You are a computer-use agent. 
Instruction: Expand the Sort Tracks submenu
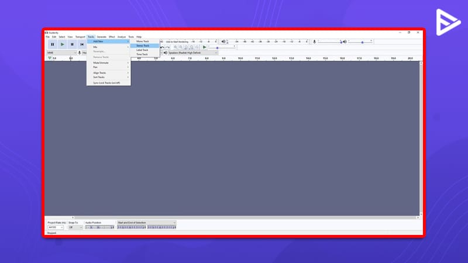(x=109, y=77)
